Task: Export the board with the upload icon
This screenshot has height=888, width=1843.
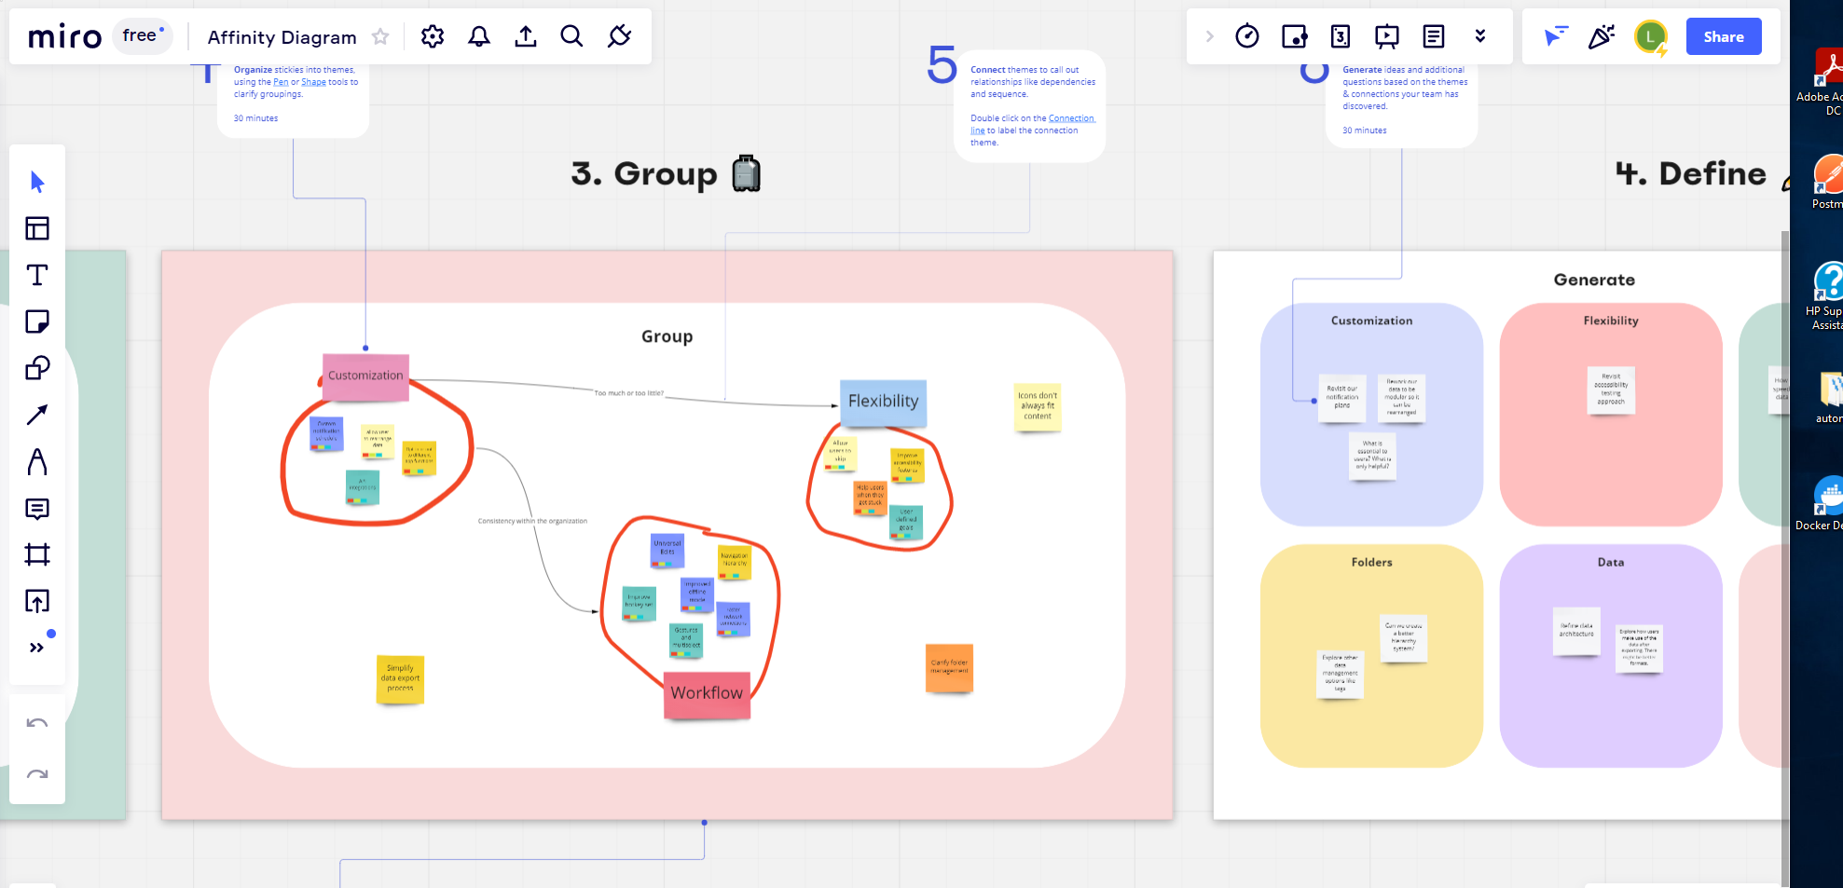Action: click(526, 36)
